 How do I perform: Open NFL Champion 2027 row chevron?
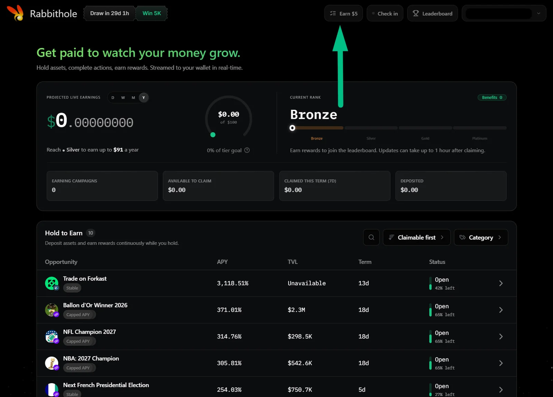(501, 337)
